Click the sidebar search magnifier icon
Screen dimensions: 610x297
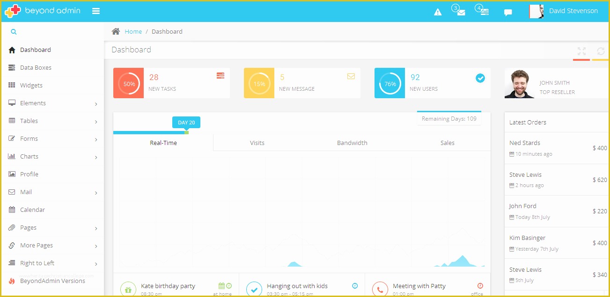13,31
